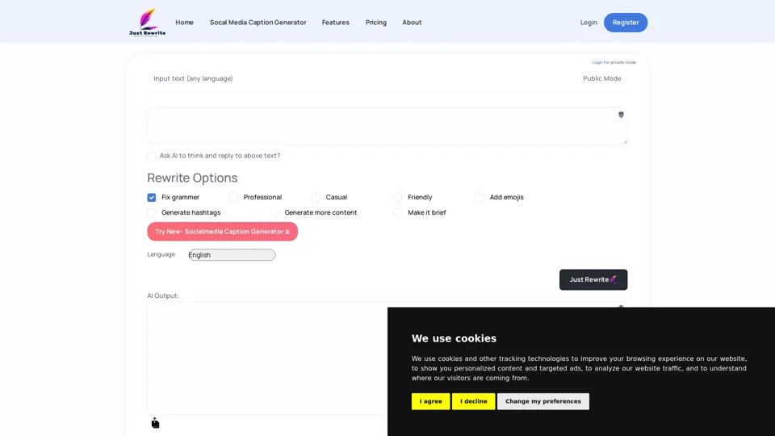The image size is (775, 436).
Task: Tick the Add emojis checkbox
Action: tap(480, 197)
